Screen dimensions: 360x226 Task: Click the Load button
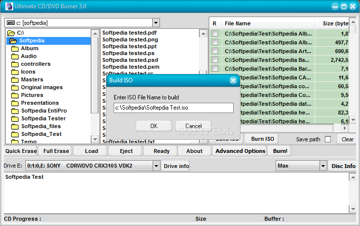(91, 151)
